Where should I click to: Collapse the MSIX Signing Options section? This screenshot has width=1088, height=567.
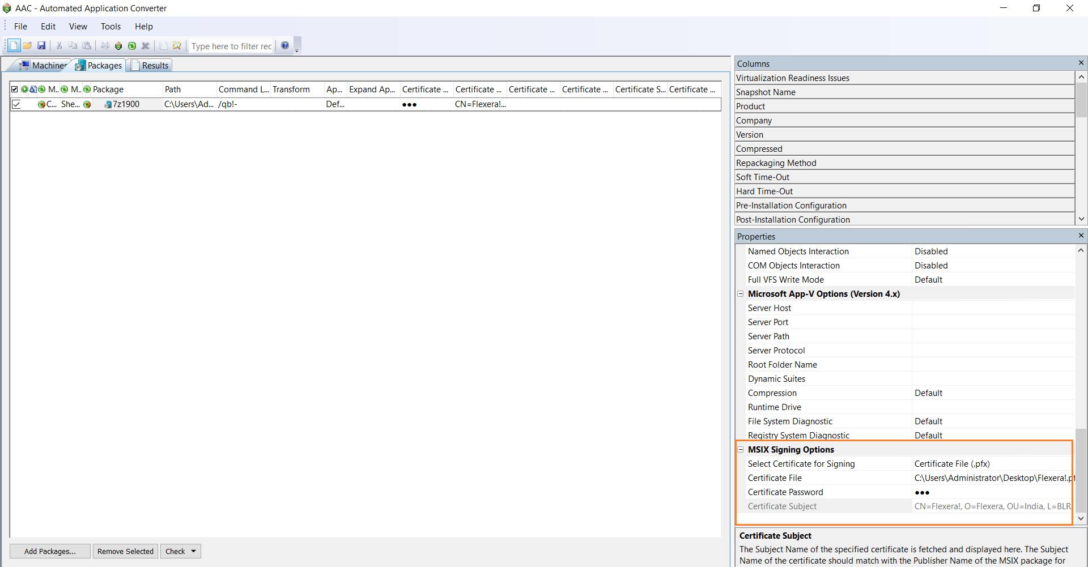740,450
